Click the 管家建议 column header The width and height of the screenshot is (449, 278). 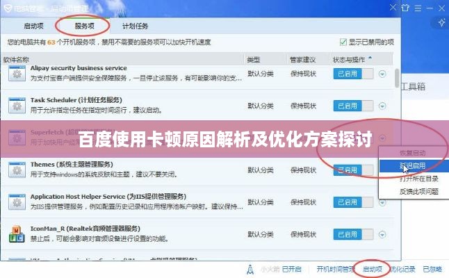pyautogui.click(x=302, y=60)
